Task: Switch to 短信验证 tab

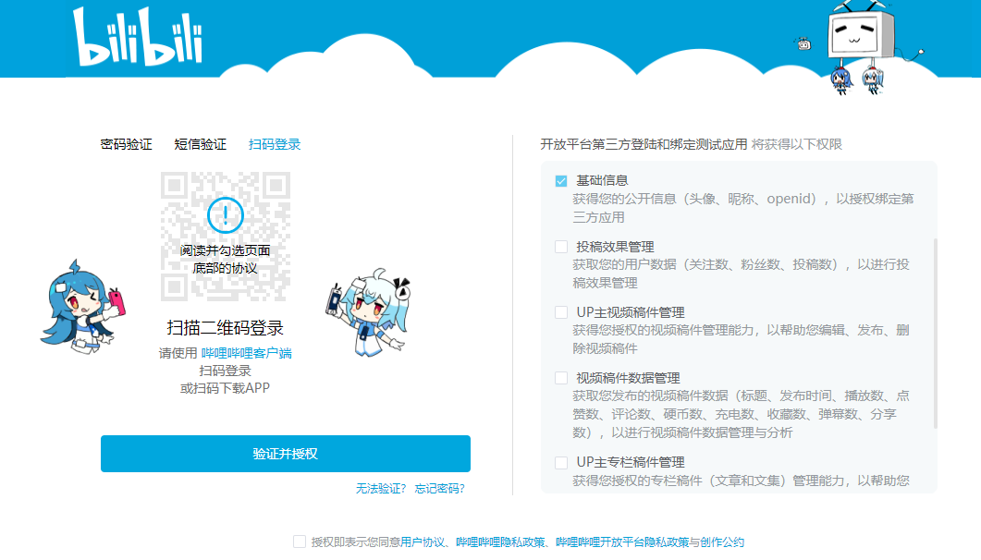Action: pos(201,144)
